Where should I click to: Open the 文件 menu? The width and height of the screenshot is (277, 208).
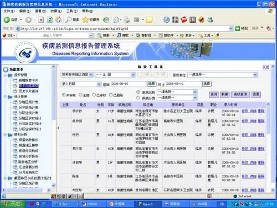[9, 11]
